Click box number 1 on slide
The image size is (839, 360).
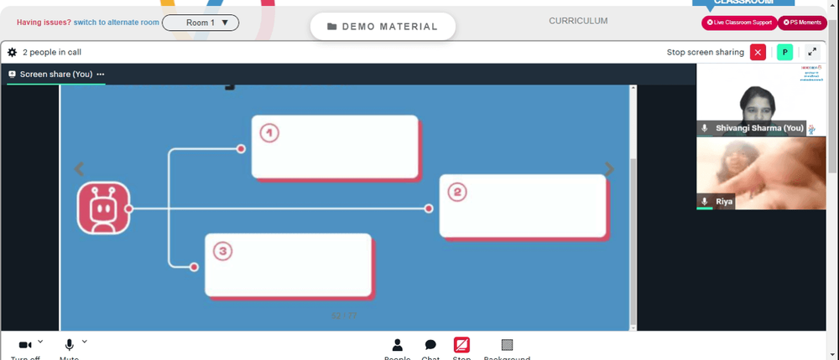coord(336,147)
